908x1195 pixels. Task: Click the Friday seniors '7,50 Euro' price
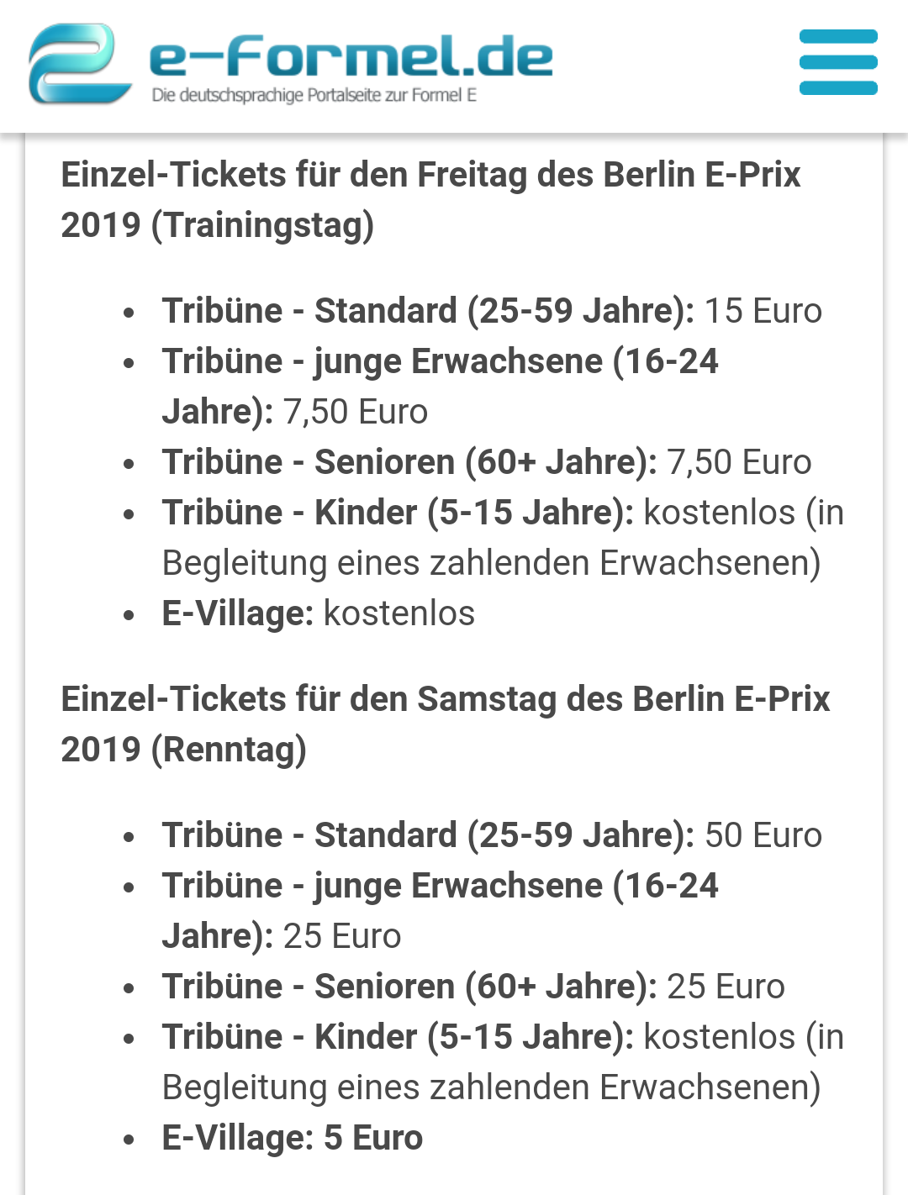739,462
